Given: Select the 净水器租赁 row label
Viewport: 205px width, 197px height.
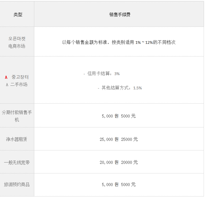Looking at the screenshot, I should (17, 139).
